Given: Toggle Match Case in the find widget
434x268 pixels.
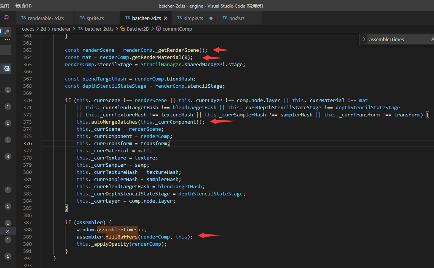Looking at the screenshot, I should (x=432, y=39).
